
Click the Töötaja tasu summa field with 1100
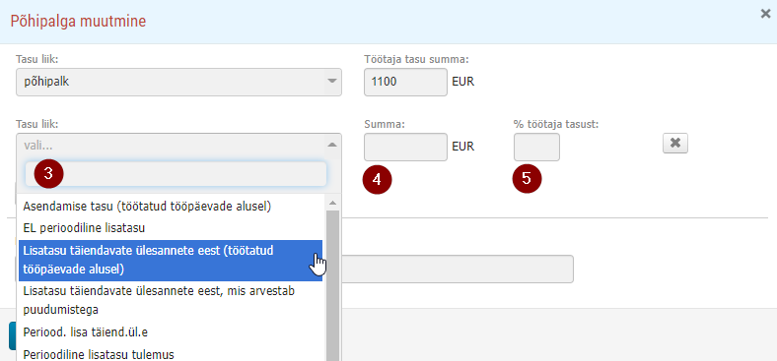pyautogui.click(x=406, y=82)
